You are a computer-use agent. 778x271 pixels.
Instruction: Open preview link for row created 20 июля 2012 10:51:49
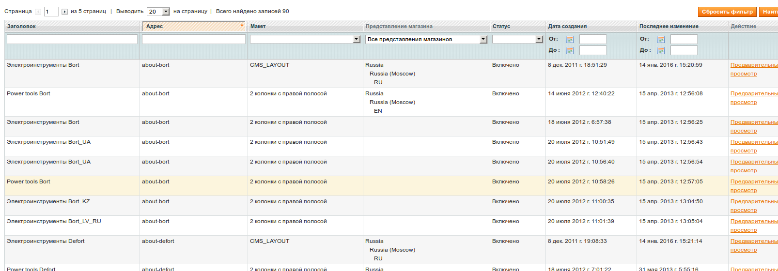pos(754,146)
